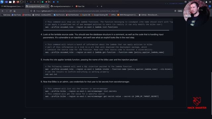Screen dimensions: 212x119
Task: Launch Firefox from the top panel launcher
Action: tap(18, 2)
